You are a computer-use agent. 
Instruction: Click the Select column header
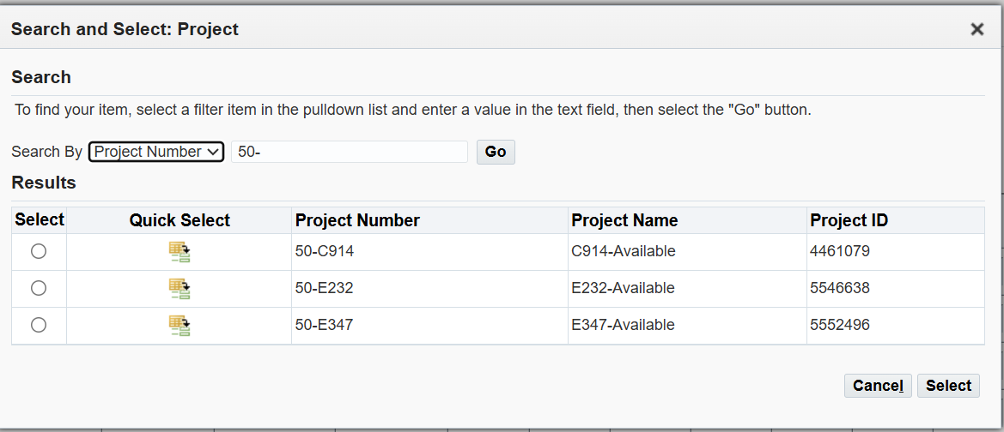(x=40, y=219)
